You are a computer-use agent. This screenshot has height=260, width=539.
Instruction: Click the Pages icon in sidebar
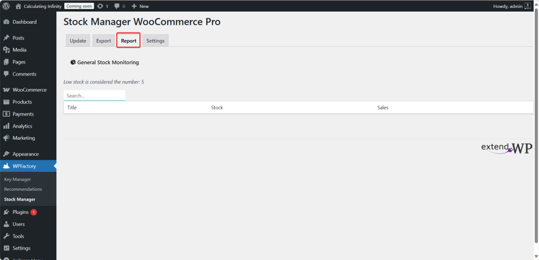(x=6, y=62)
